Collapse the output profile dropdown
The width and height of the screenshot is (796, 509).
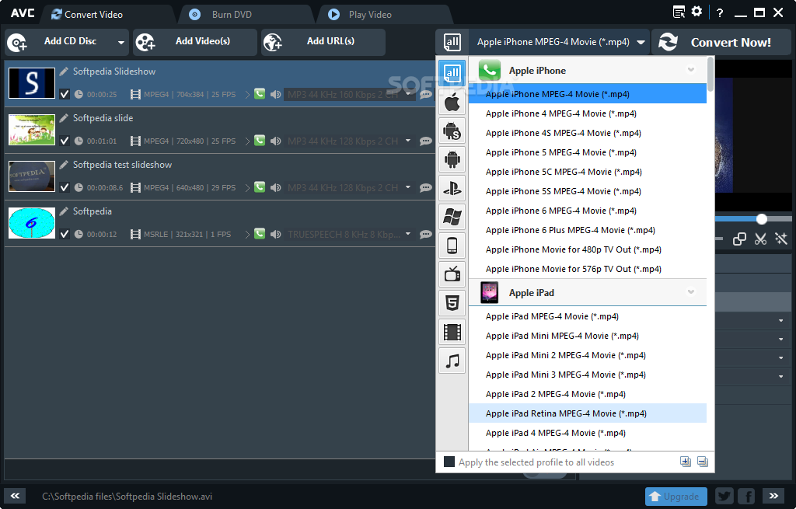(x=641, y=43)
